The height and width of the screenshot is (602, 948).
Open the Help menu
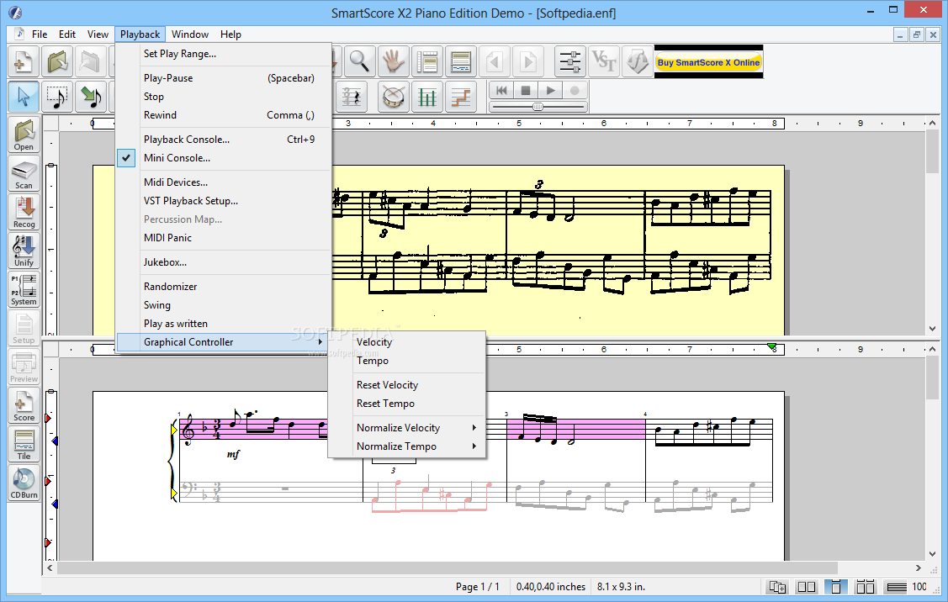click(230, 34)
